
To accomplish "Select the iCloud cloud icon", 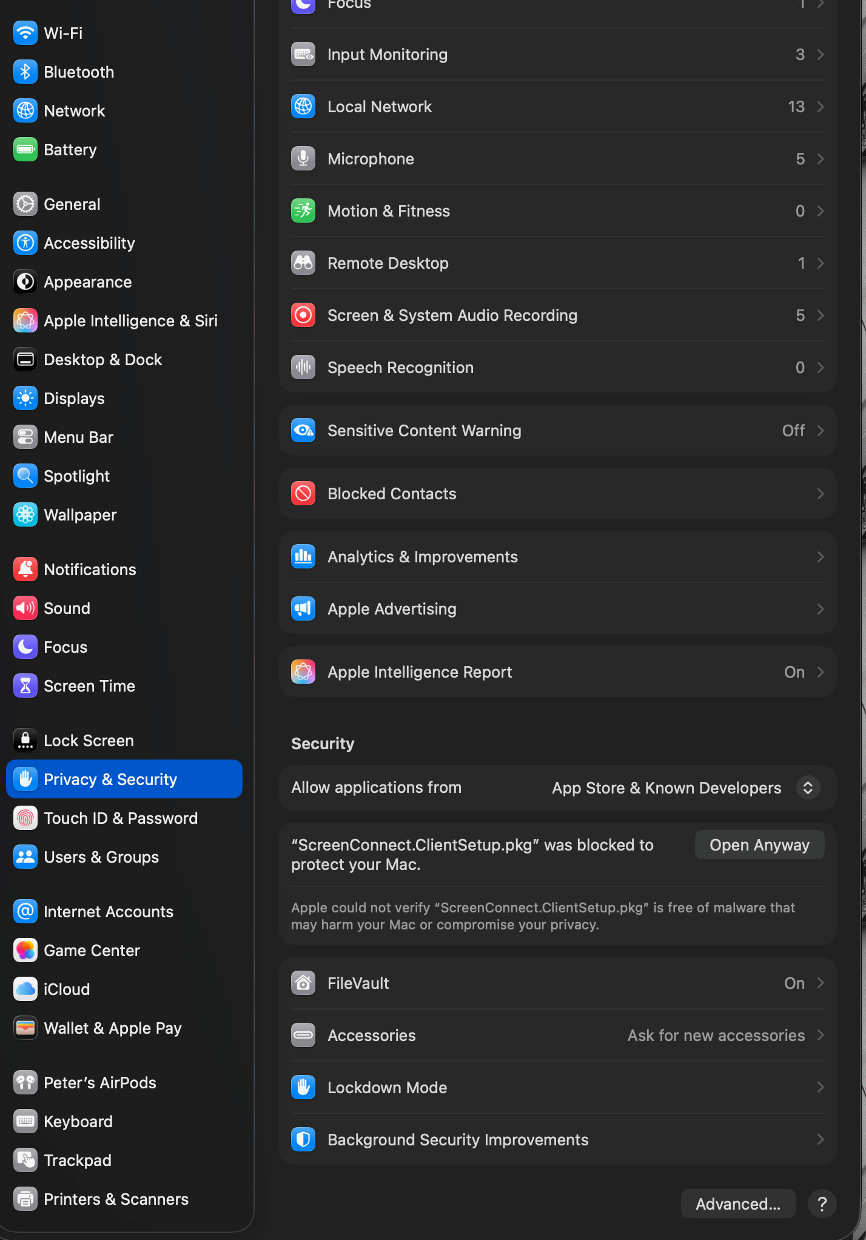I will 25,989.
